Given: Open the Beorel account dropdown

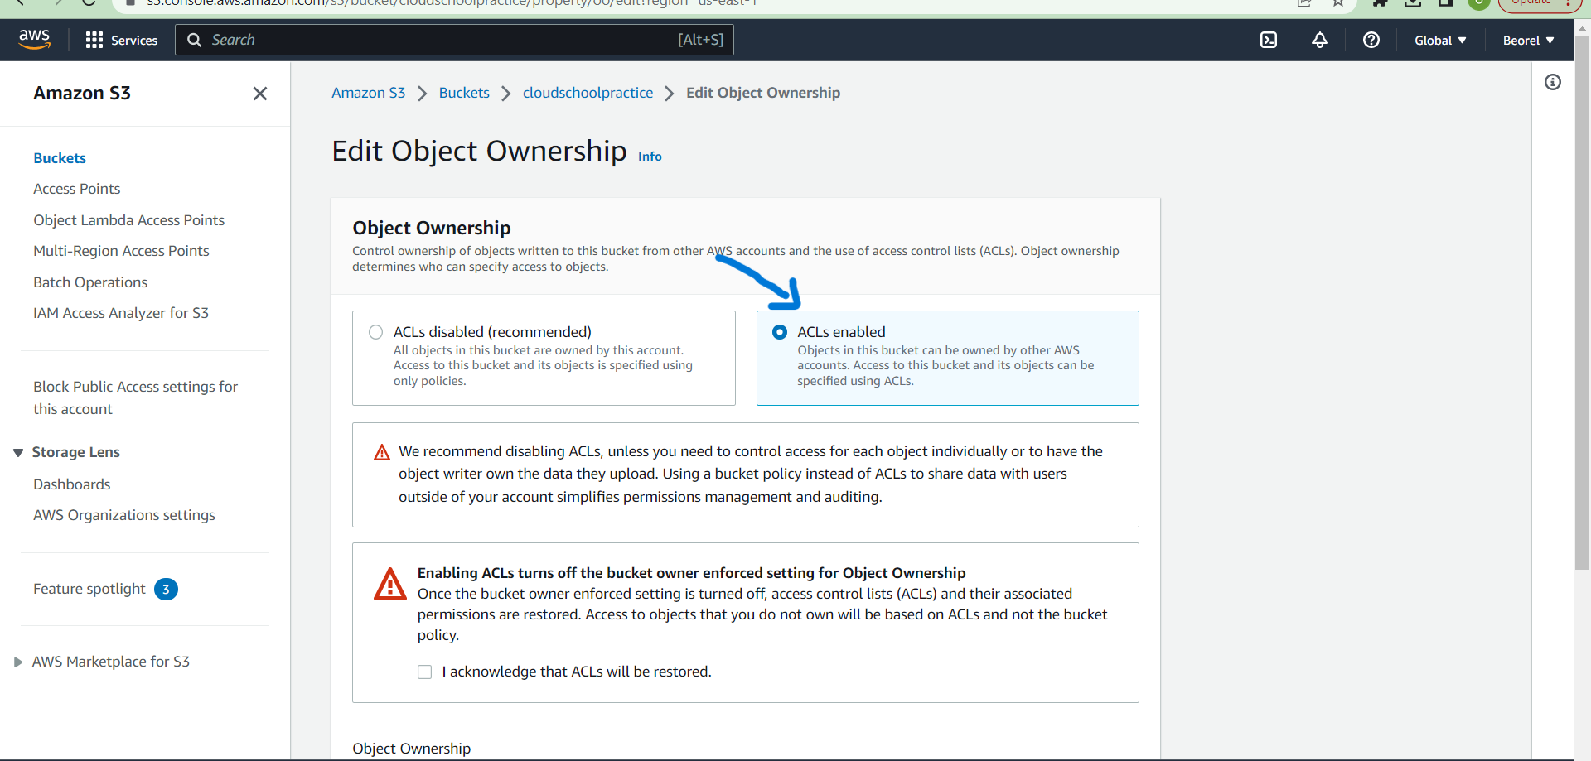Looking at the screenshot, I should coord(1527,40).
